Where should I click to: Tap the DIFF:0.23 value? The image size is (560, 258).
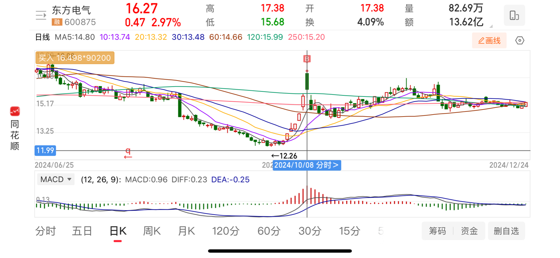tap(189, 180)
